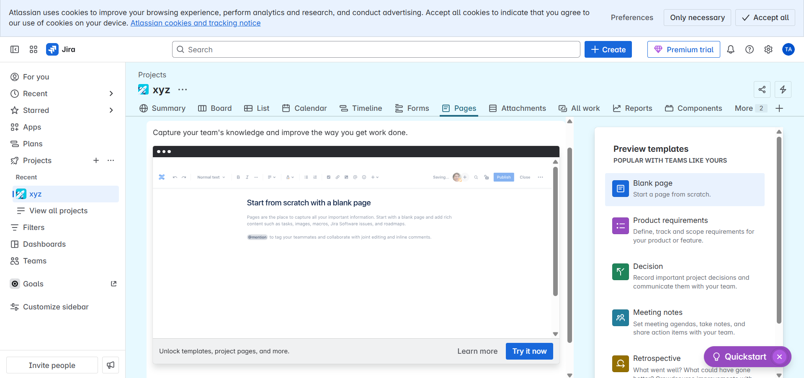
Task: Open Dashboards in sidebar
Action: coord(63,244)
